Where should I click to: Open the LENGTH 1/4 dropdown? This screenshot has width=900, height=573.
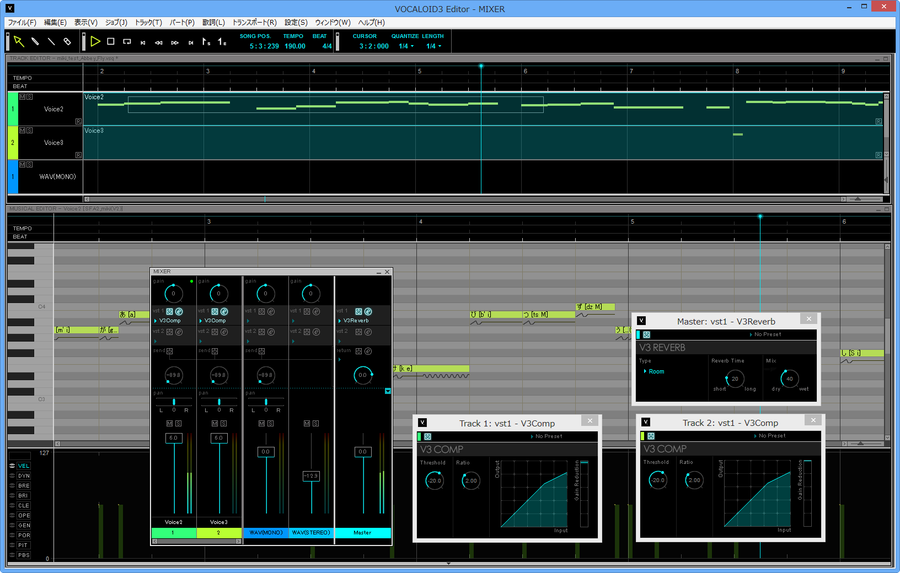433,46
